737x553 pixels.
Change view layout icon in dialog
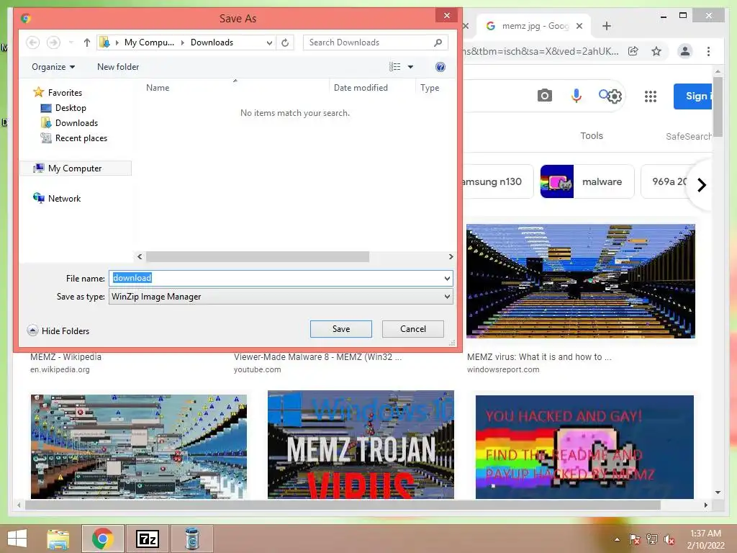point(395,67)
